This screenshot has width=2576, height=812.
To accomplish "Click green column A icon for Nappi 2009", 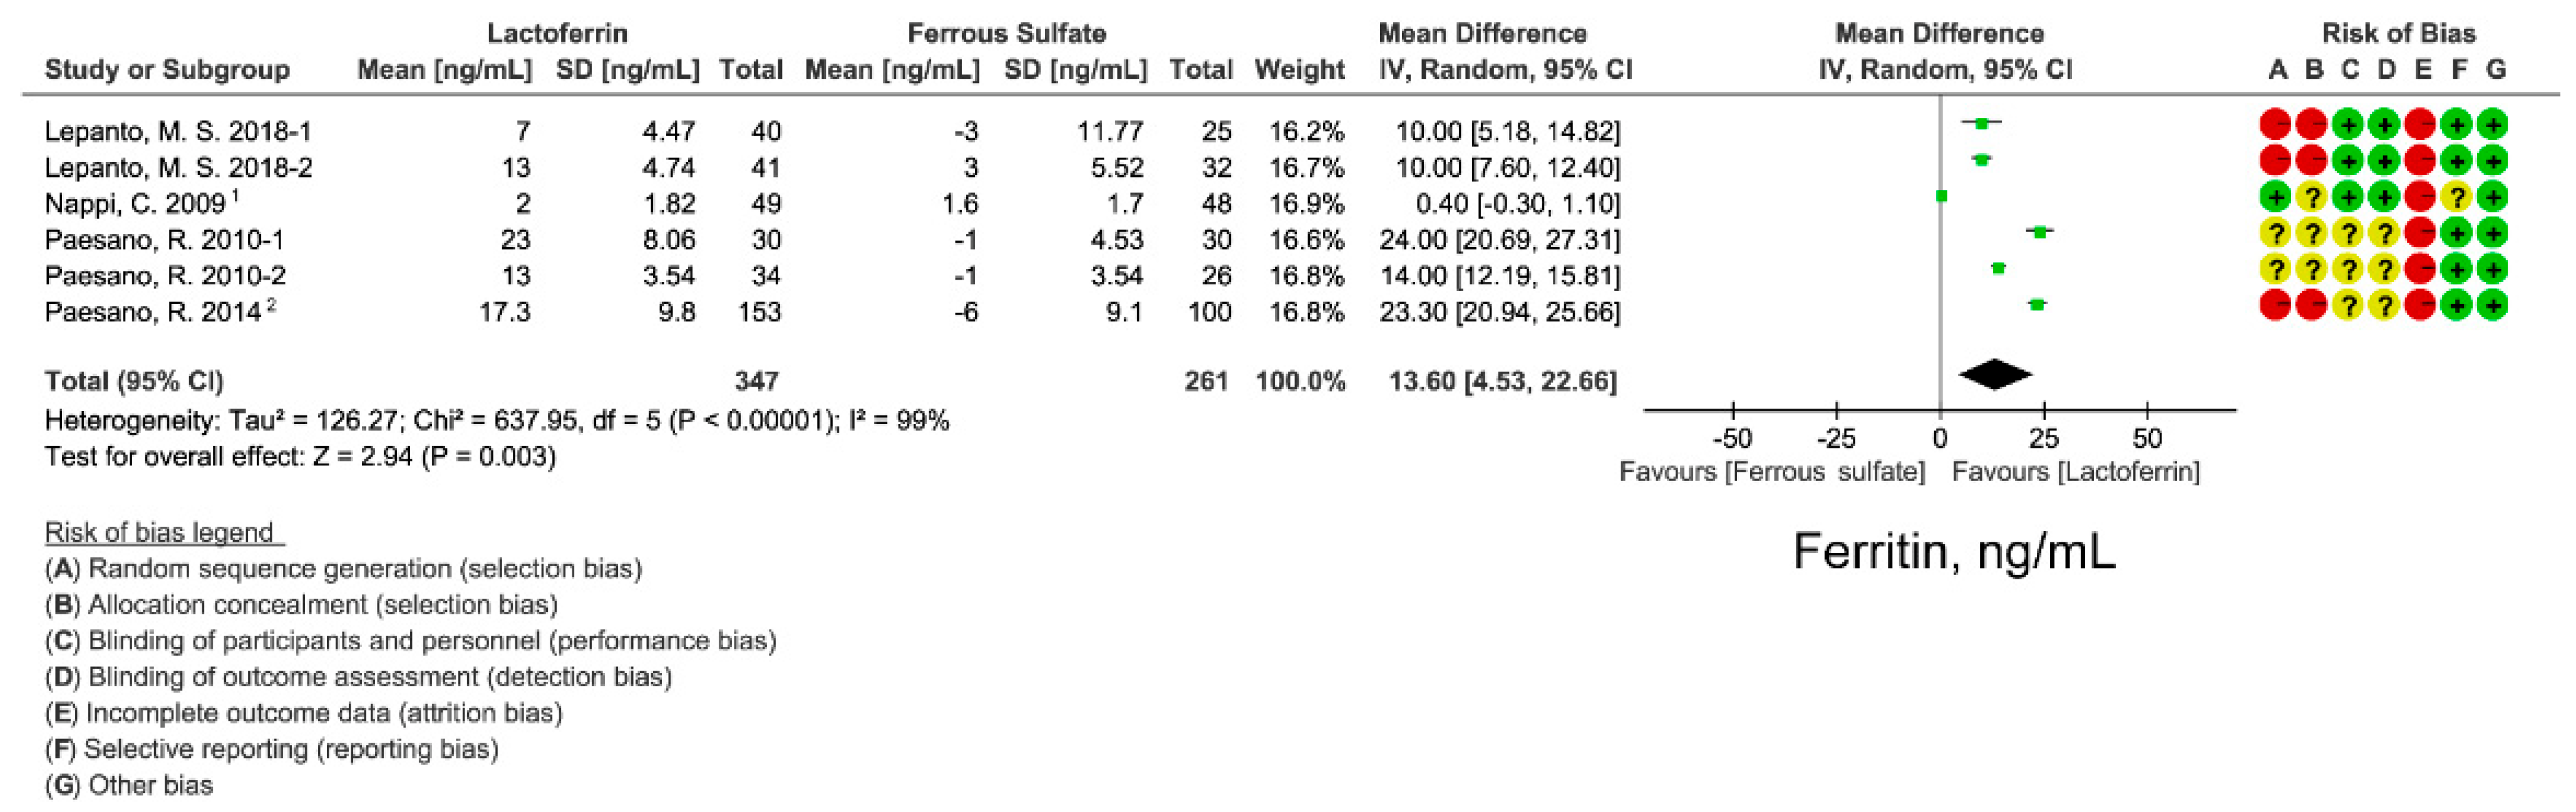I will [2276, 197].
